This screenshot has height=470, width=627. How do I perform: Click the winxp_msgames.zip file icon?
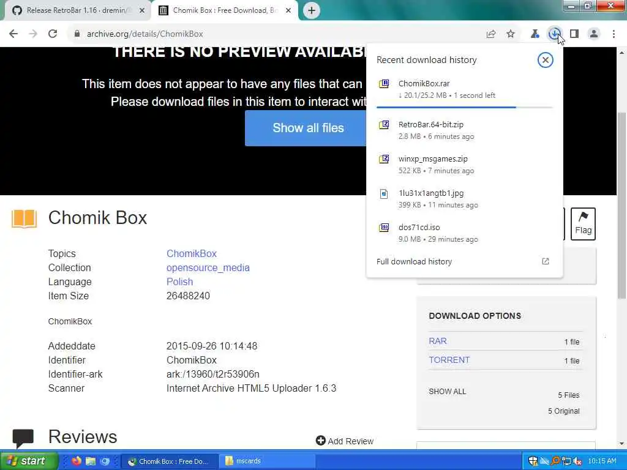[384, 159]
